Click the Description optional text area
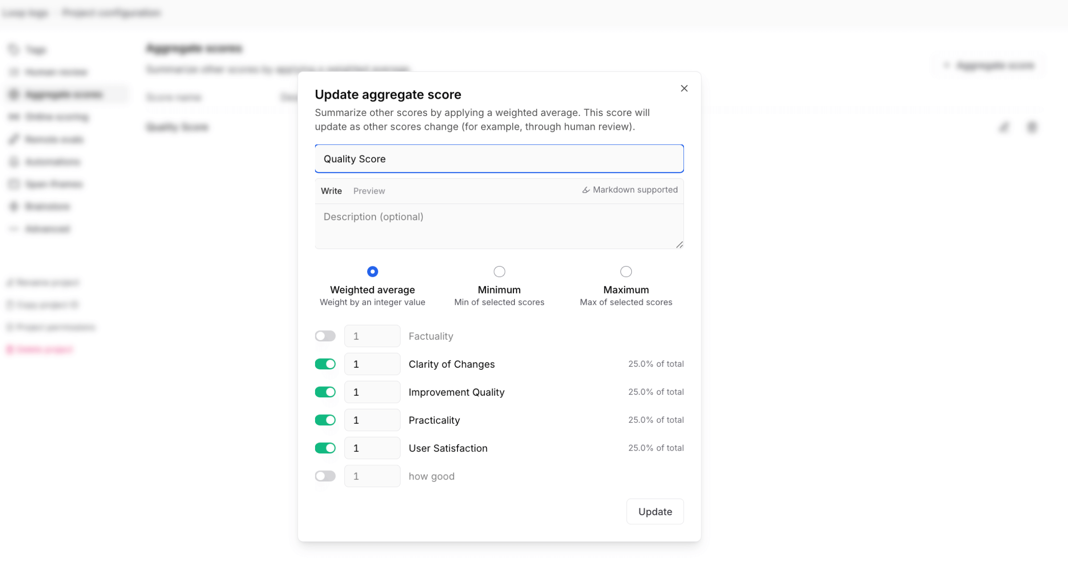 pos(499,226)
